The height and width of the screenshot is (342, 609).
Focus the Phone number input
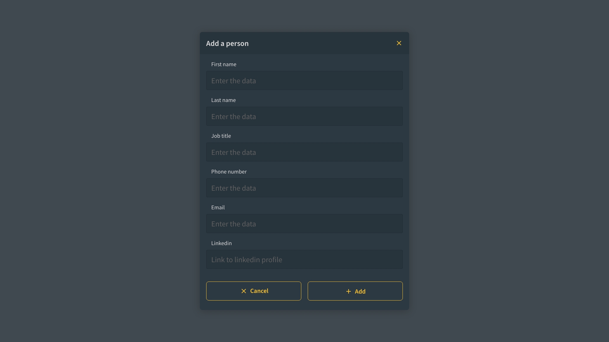[304, 188]
